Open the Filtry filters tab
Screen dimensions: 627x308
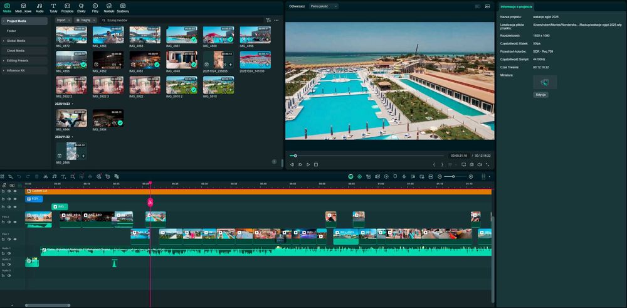click(95, 8)
